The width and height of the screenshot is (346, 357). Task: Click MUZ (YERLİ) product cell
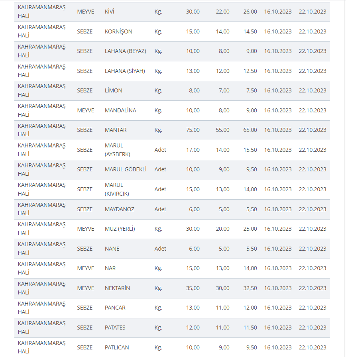point(120,229)
